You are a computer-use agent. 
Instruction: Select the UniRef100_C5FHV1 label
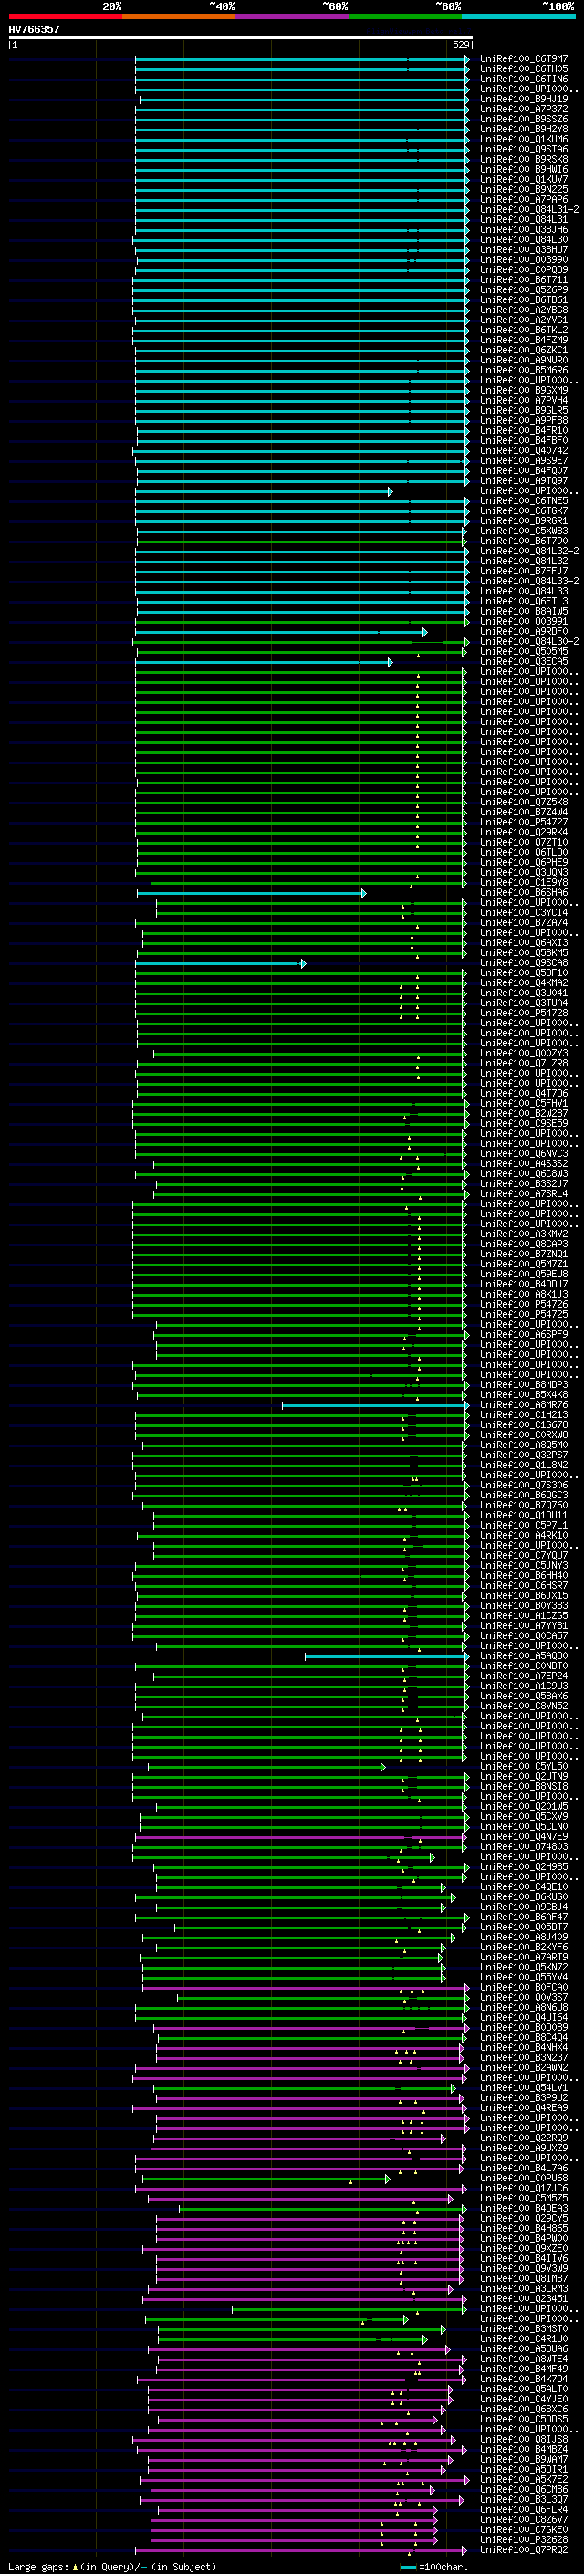coord(523,1103)
